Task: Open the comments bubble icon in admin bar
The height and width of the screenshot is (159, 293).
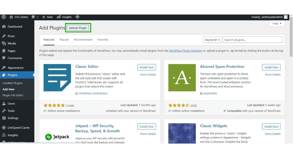Action: (x=33, y=17)
